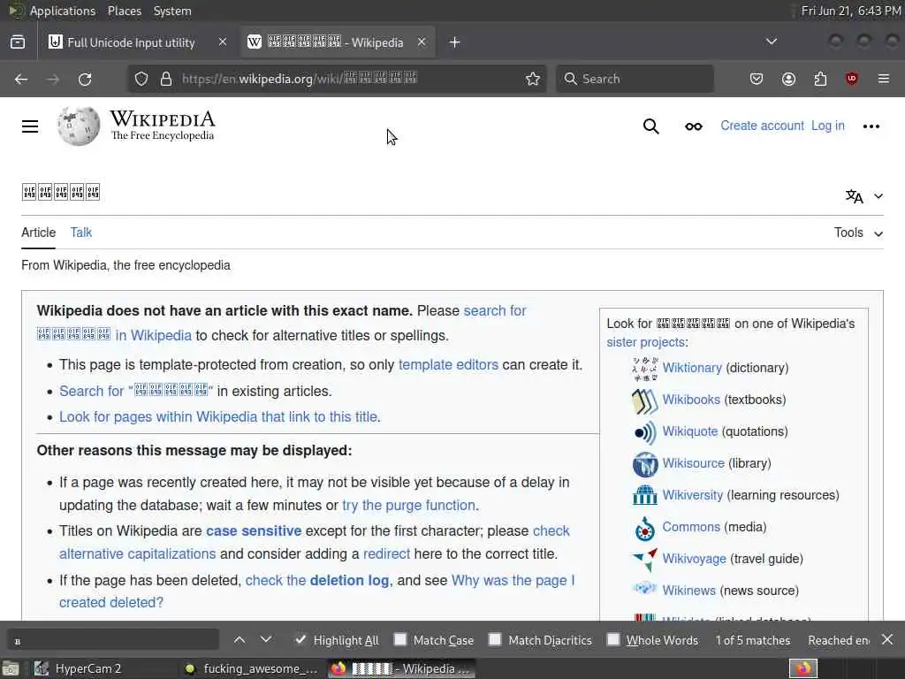Image resolution: width=905 pixels, height=679 pixels.
Task: Open the Firefox View icon left of tabs
Action: (18, 42)
